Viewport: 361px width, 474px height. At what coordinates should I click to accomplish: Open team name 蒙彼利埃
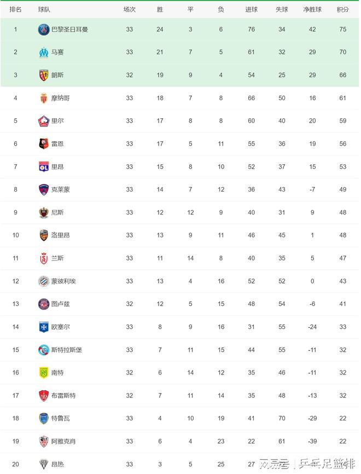pos(63,281)
